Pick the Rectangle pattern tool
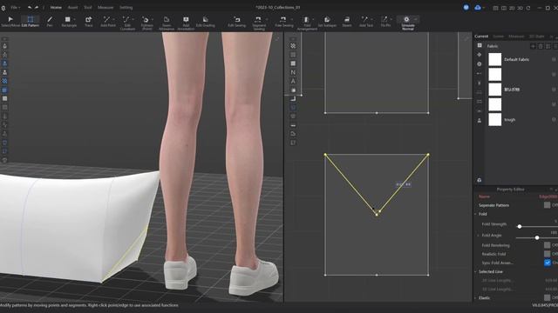This screenshot has height=313, width=558. coord(68,22)
